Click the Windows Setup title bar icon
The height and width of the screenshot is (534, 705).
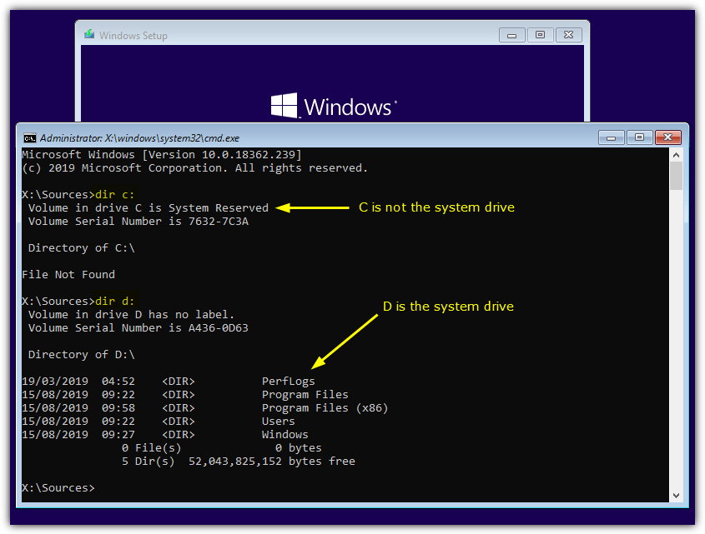pos(89,35)
